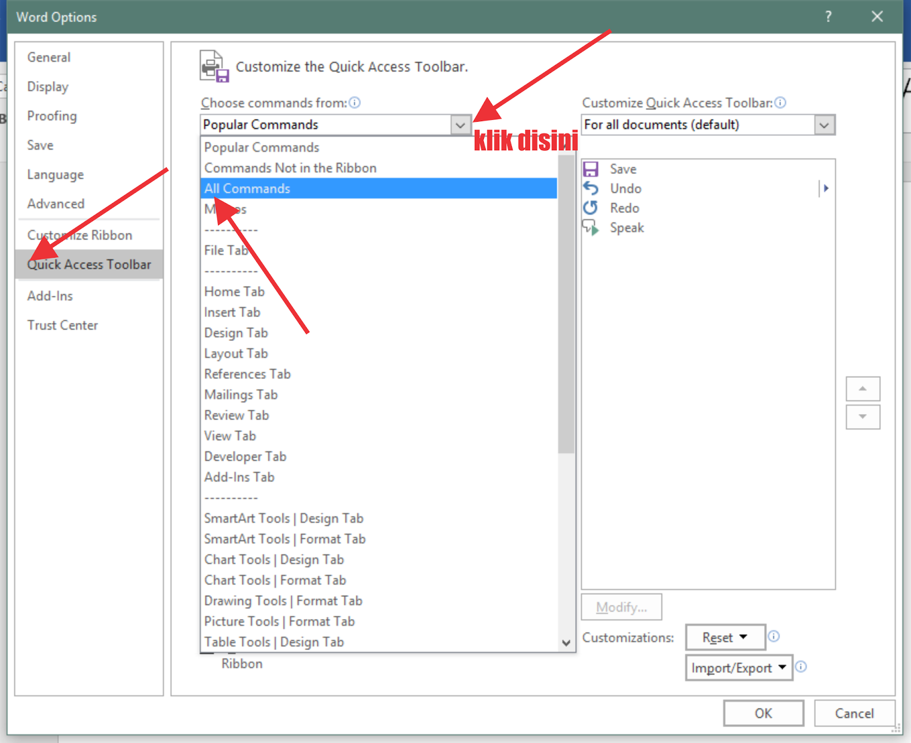Click the Move Down arrow button
This screenshot has height=743, width=911.
[863, 417]
